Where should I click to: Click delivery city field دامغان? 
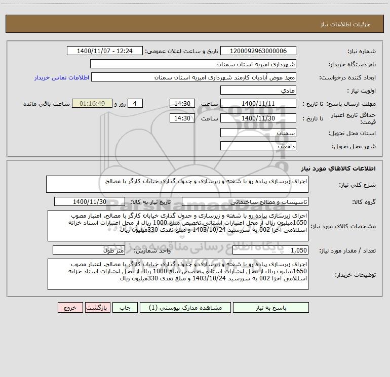[258, 146]
